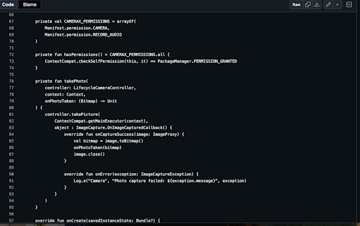Click the onPhotoTaken parameter declaration

point(81,101)
